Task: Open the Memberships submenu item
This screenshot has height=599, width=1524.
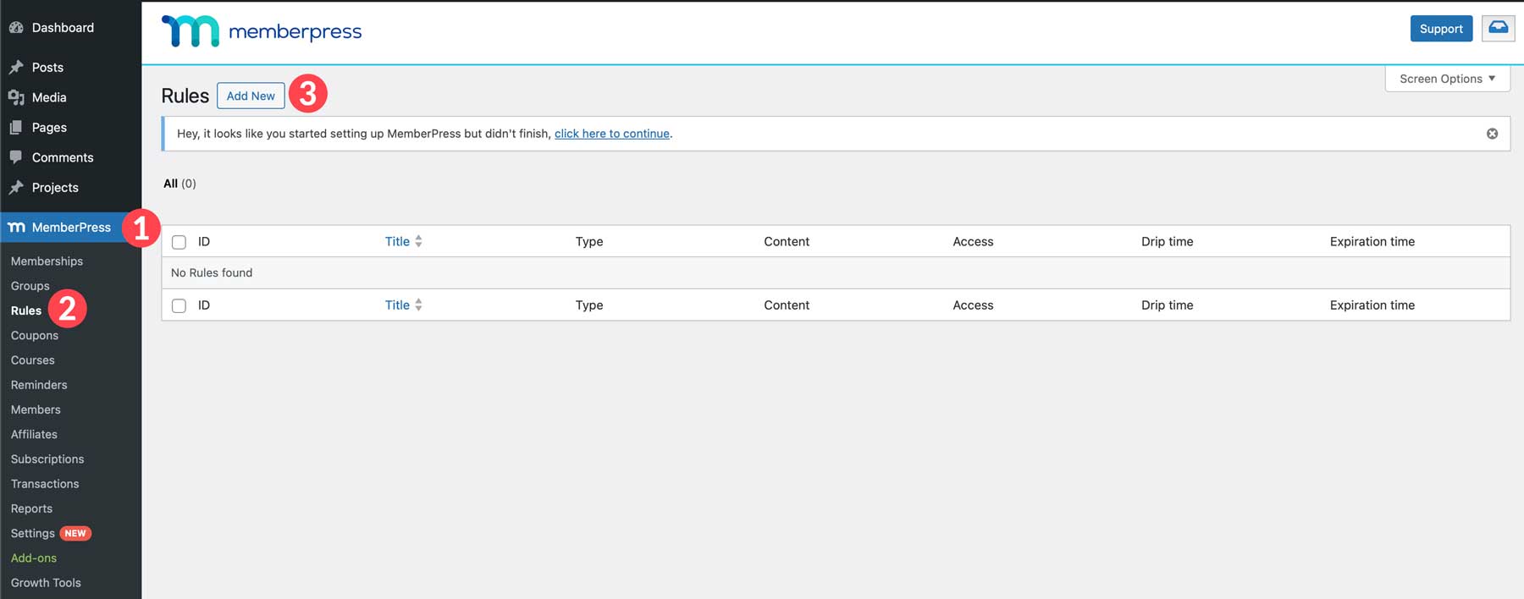Action: (47, 261)
